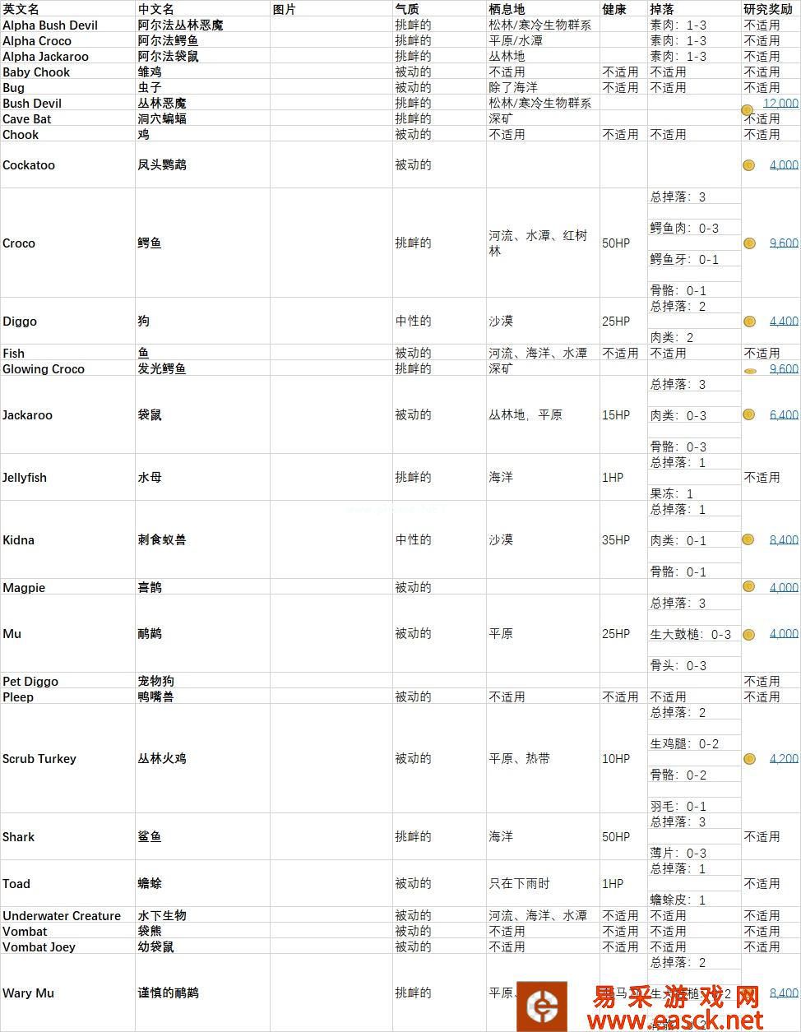Click the coin icon in Glowing Croco row

click(x=749, y=371)
